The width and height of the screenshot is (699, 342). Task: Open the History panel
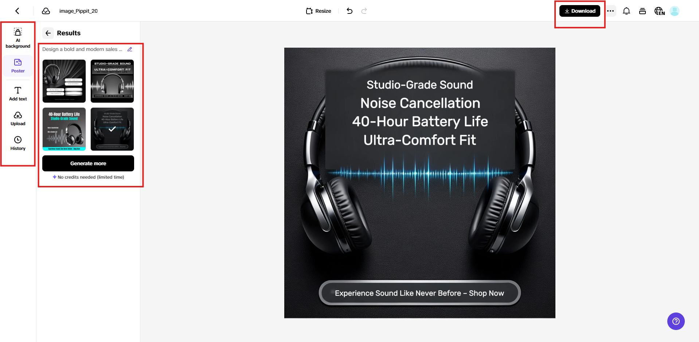[18, 143]
